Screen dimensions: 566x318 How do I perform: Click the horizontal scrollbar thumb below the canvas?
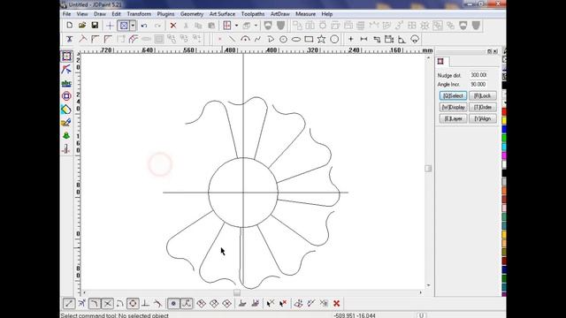(x=237, y=292)
